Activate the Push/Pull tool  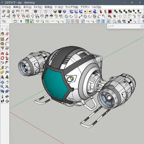click(x=7, y=54)
